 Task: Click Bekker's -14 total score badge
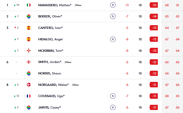154,16
